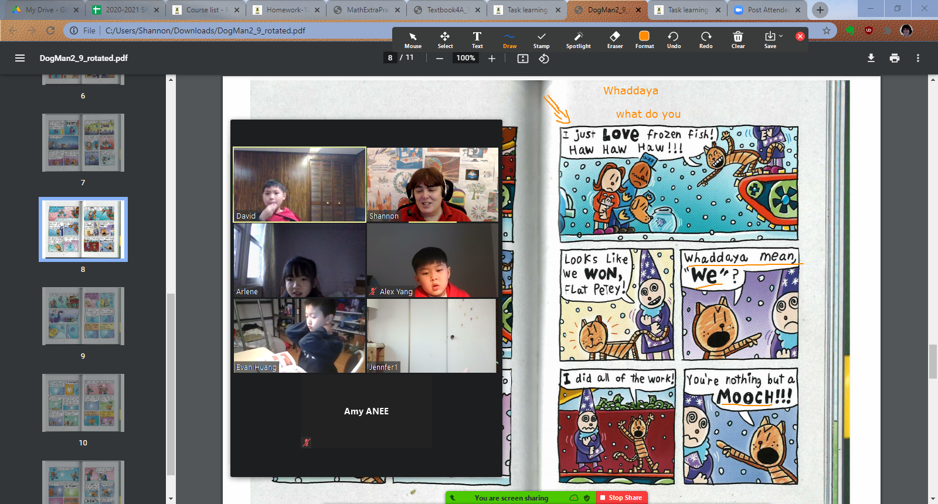Download the PDF file
Image resolution: width=938 pixels, height=504 pixels.
tap(871, 58)
